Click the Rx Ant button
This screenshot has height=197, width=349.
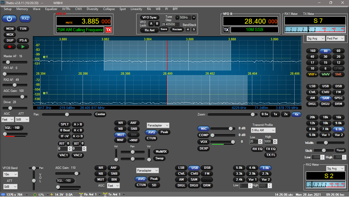pos(150,30)
